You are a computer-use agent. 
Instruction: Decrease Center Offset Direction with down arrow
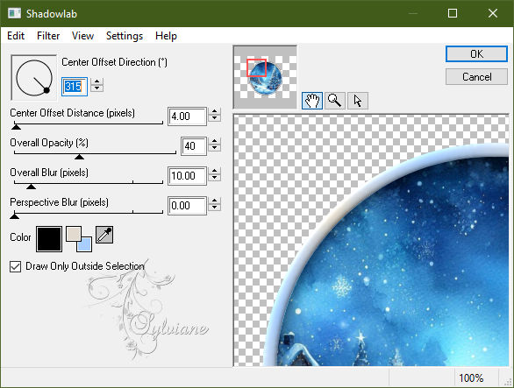pyautogui.click(x=96, y=88)
